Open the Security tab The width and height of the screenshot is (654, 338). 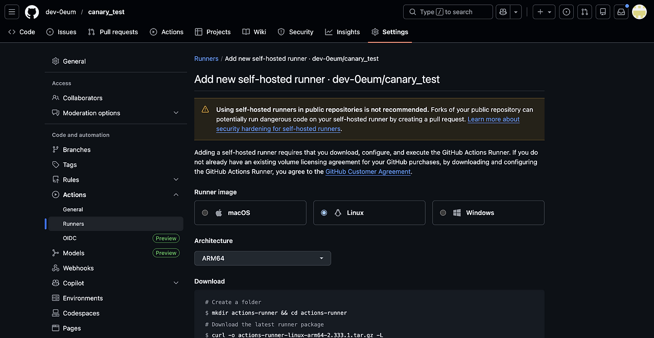(295, 32)
